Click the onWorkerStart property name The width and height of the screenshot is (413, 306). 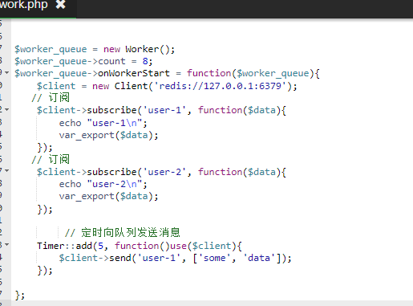click(134, 73)
